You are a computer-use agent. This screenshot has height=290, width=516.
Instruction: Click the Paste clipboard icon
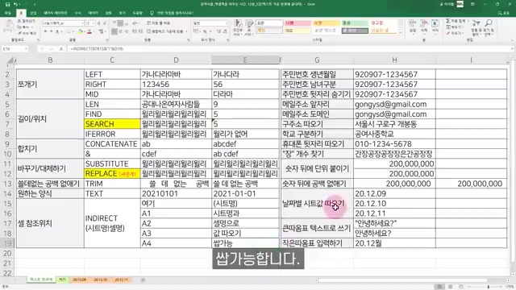click(x=10, y=27)
